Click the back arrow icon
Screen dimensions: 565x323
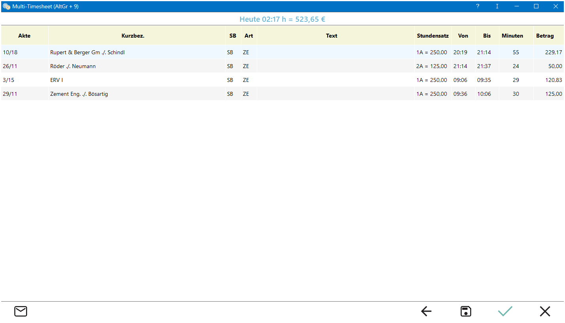(x=426, y=312)
